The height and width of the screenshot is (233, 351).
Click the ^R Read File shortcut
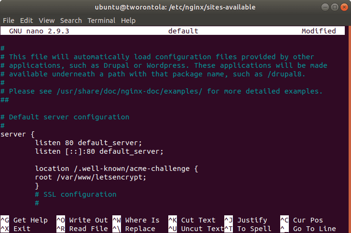tap(82, 229)
